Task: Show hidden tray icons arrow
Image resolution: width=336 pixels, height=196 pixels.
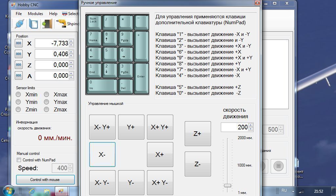Action: (x=293, y=191)
